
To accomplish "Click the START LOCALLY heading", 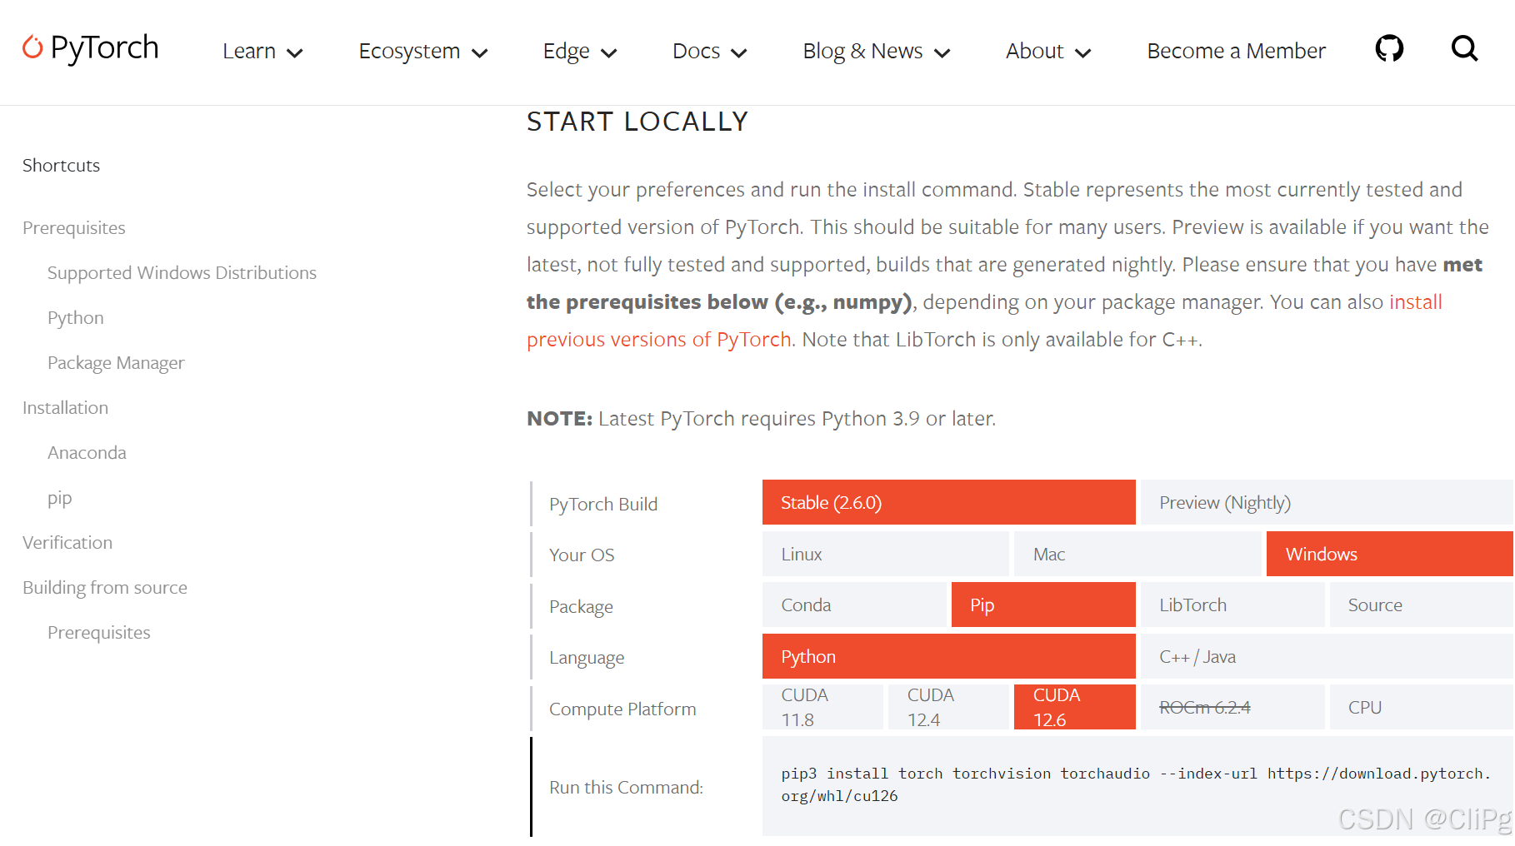I will point(637,122).
